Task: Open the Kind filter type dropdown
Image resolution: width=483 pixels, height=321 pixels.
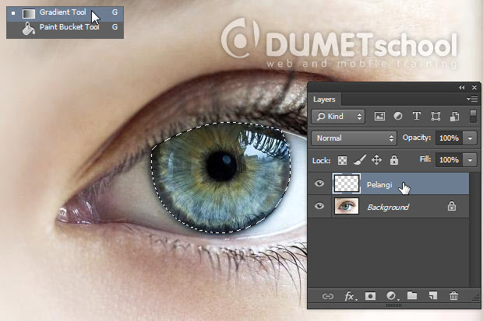Action: coord(338,117)
